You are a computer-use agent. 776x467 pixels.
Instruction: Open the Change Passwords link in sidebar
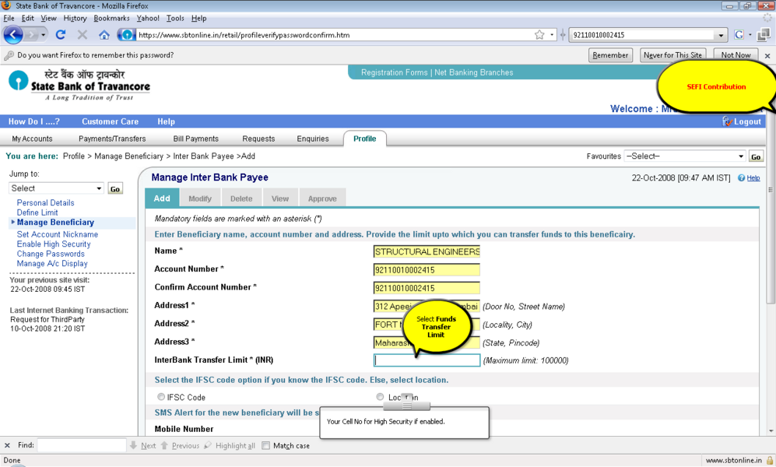click(51, 254)
